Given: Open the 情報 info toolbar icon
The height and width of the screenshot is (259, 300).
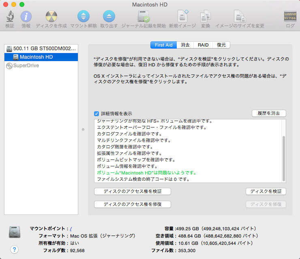Looking at the screenshot, I should coord(26,17).
